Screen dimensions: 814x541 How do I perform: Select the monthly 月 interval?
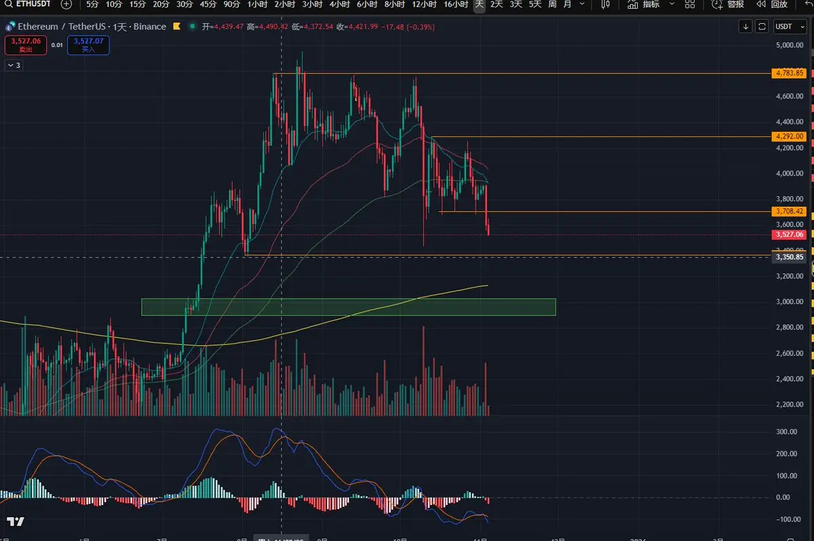point(567,4)
